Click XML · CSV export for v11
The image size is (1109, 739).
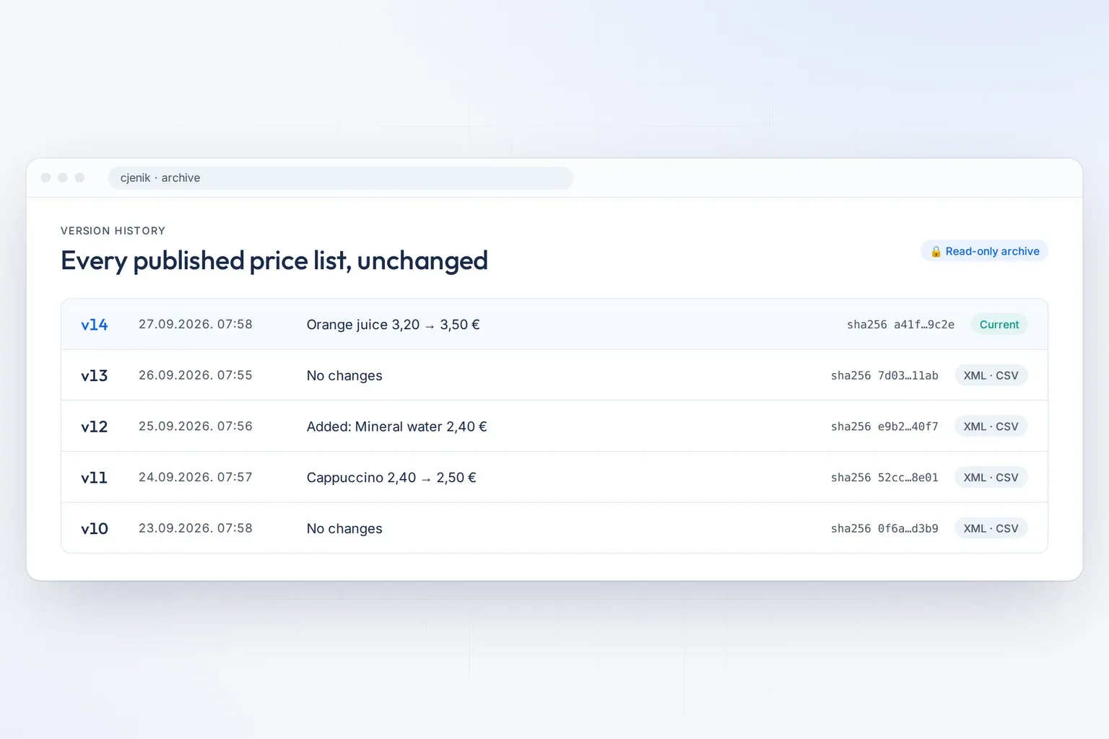(x=991, y=477)
